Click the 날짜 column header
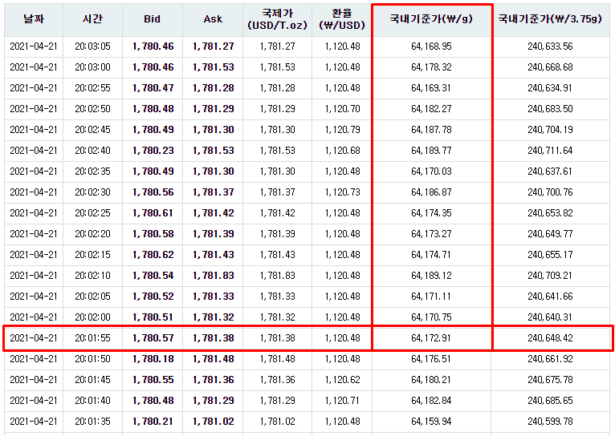Screen dimensions: 615x436 34,19
